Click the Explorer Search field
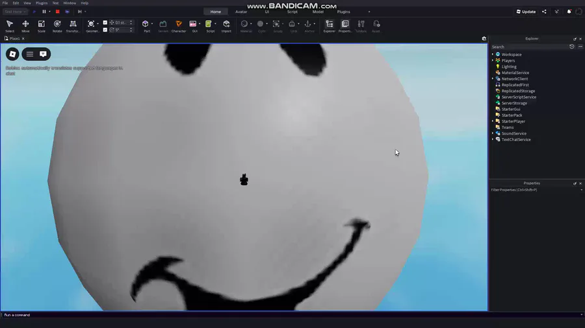Image resolution: width=585 pixels, height=328 pixels. click(x=529, y=47)
